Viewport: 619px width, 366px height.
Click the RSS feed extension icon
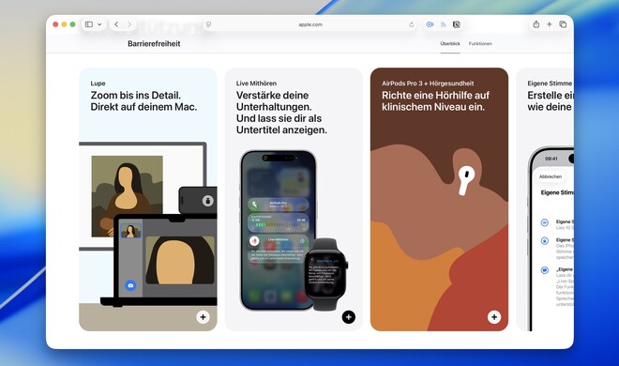443,24
